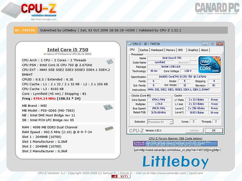Click the CPU Cache L3 8192 KB line

click(43, 89)
